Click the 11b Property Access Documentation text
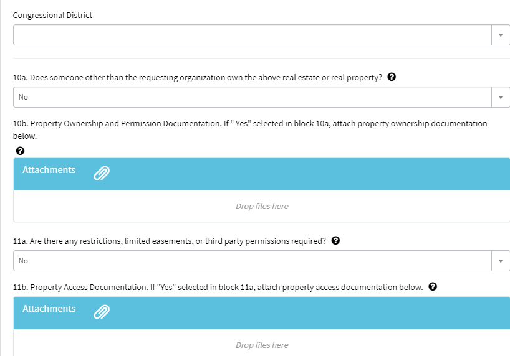Image resolution: width=510 pixels, height=356 pixels. (x=218, y=288)
